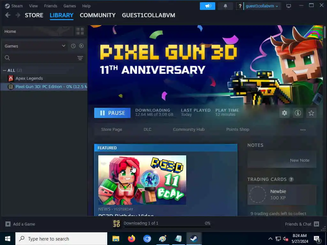Open the View menu

click(33, 6)
